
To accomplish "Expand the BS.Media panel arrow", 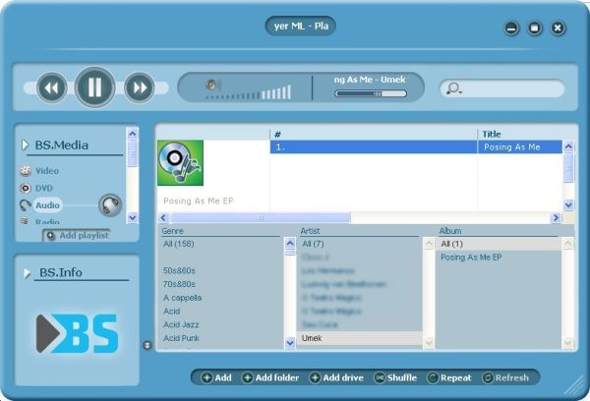I will [25, 145].
